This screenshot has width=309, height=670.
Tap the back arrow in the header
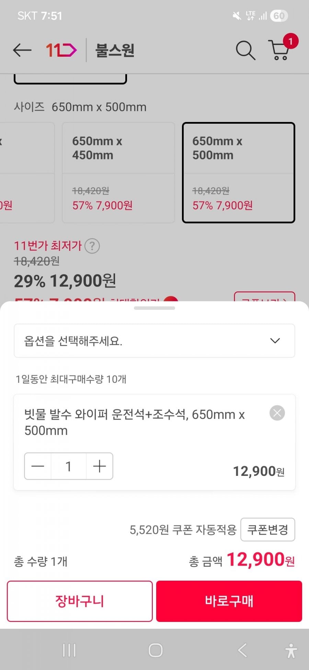coord(22,50)
